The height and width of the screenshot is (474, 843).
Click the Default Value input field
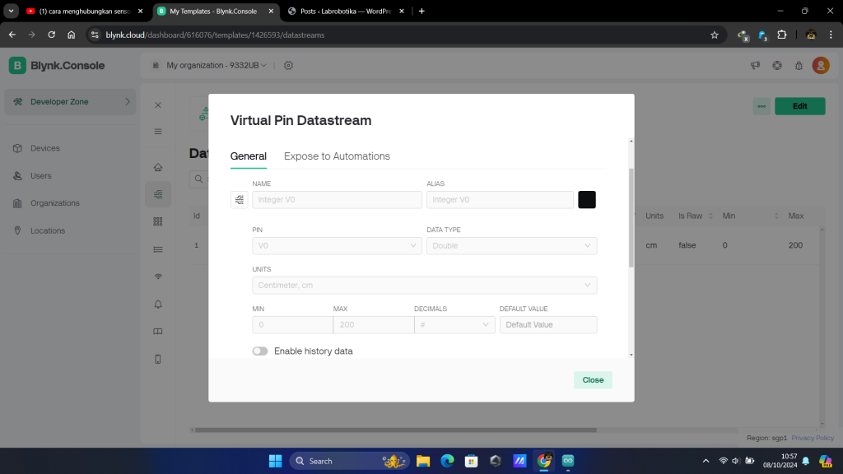[547, 324]
